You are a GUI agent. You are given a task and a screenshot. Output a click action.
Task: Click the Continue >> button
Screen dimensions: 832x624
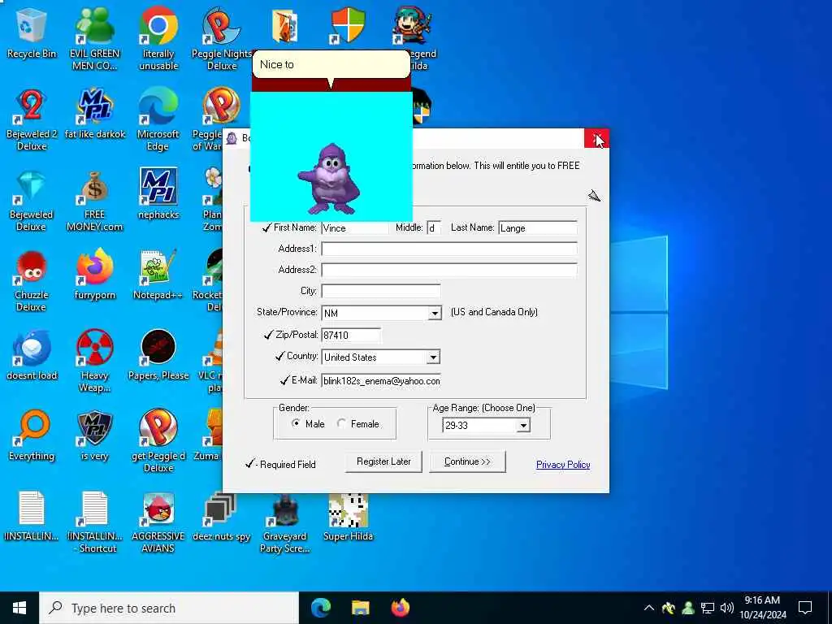click(467, 461)
